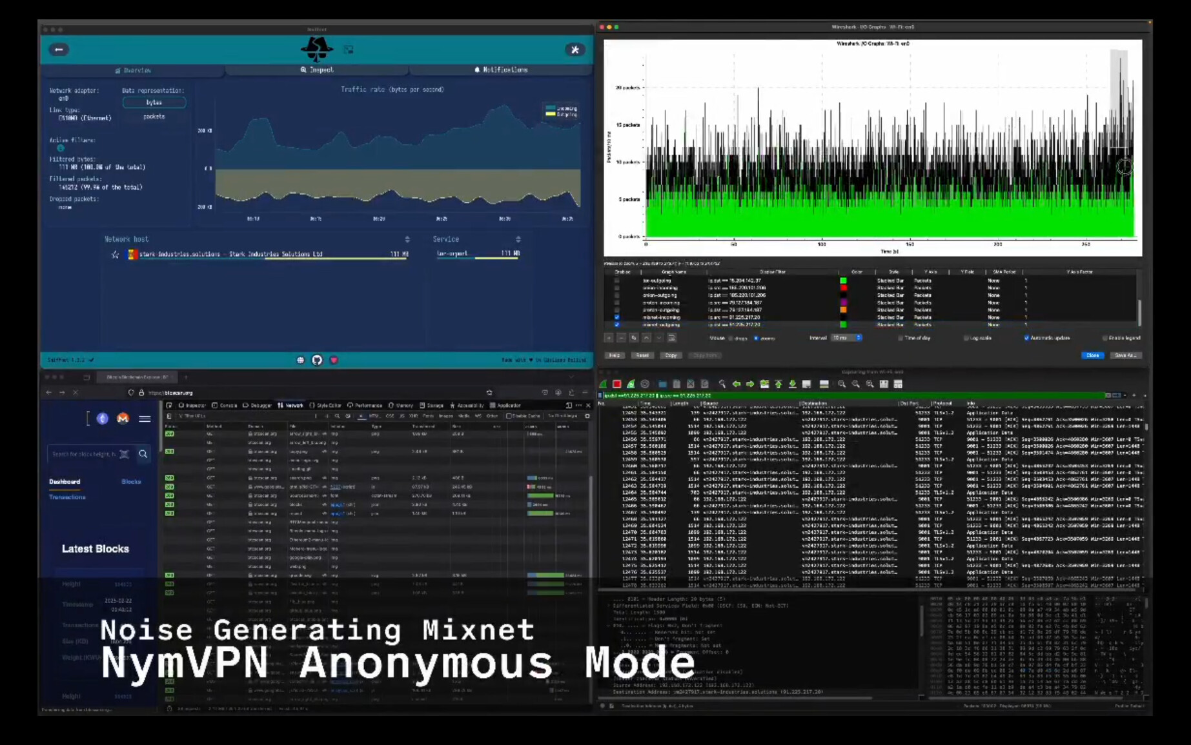1191x745 pixels.
Task: Click the Wireshark go-forward green arrow
Action: pos(750,384)
